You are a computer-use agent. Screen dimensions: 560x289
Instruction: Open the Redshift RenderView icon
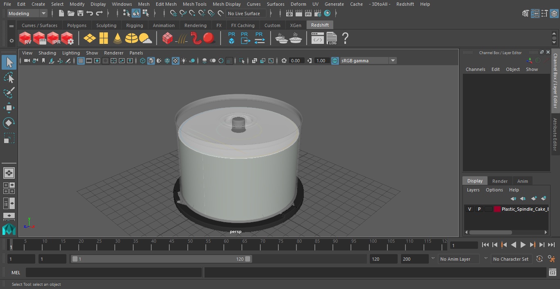pos(25,39)
